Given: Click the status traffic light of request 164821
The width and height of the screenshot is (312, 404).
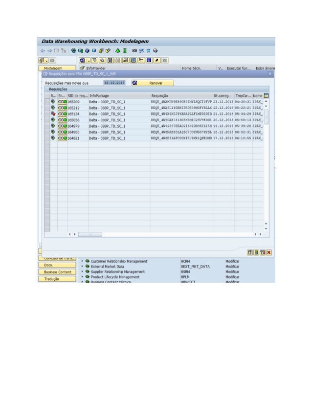Looking at the screenshot, I should (x=62, y=138).
